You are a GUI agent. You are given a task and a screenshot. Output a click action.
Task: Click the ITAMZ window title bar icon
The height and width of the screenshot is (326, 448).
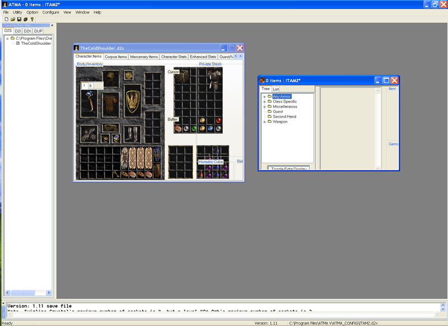tap(262, 81)
